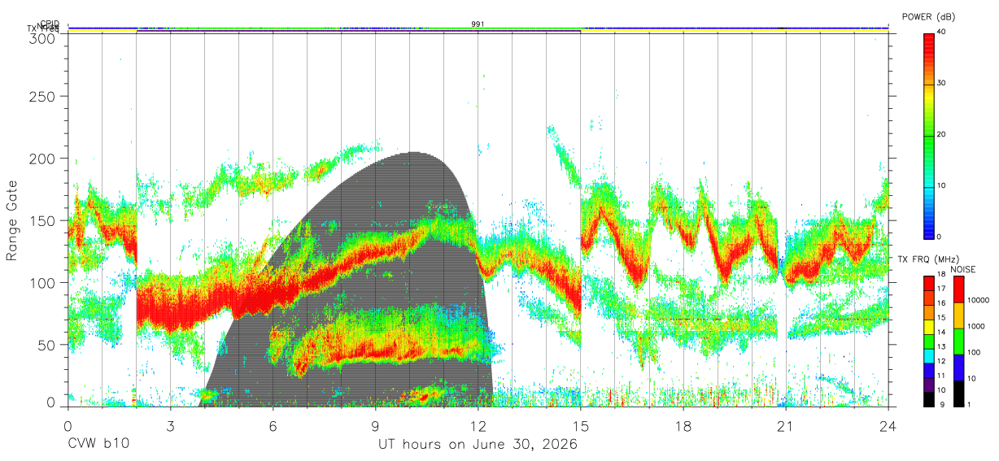Click the 16 label on the TX FRQ scale

942,303
